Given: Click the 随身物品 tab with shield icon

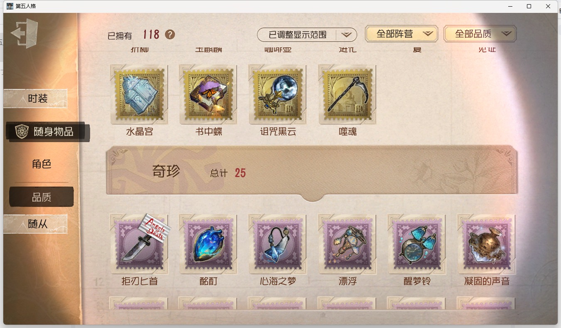Looking at the screenshot, I should pos(48,132).
